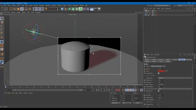Click Go to Start of animation
This screenshot has height=110, width=196.
(x=93, y=90)
